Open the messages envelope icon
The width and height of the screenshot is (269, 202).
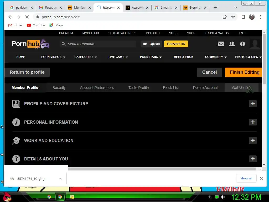221,44
